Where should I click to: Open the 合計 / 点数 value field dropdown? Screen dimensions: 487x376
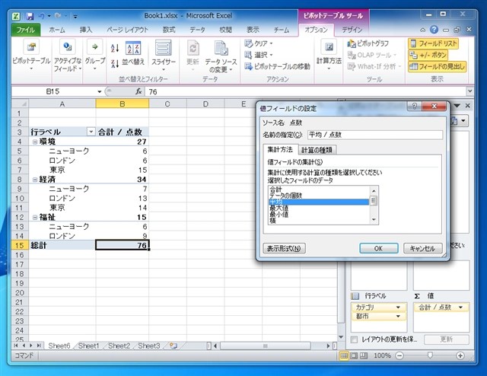pos(460,307)
